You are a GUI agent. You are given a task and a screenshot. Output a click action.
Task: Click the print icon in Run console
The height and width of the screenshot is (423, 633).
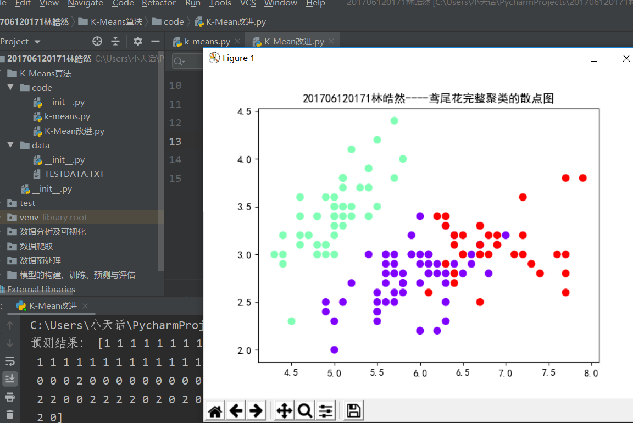point(10,397)
